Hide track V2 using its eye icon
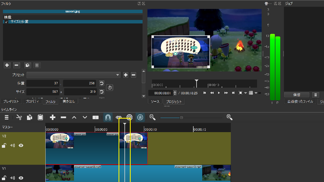The image size is (324, 182). [x=21, y=146]
